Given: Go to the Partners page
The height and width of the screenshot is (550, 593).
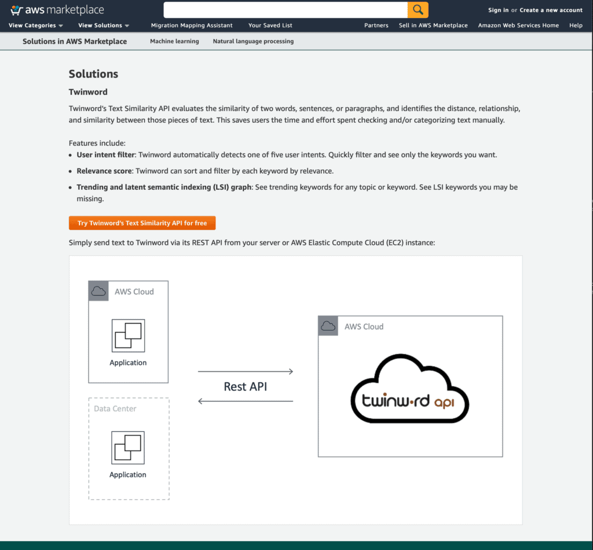Looking at the screenshot, I should click(x=376, y=25).
